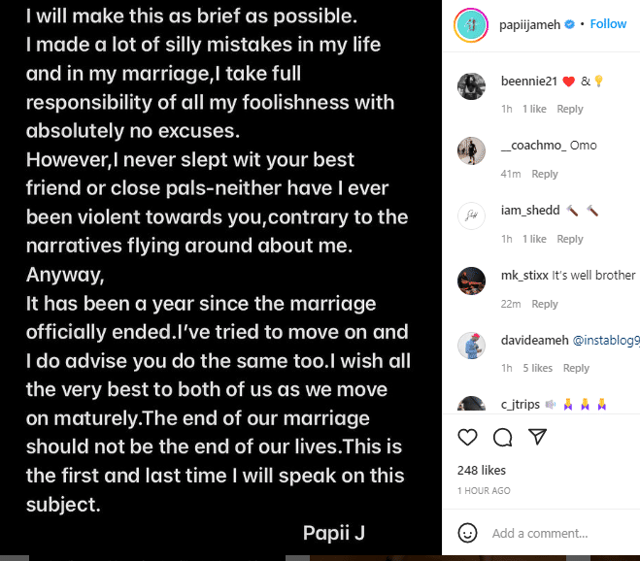
Task: Like the post with heart icon
Action: (467, 438)
